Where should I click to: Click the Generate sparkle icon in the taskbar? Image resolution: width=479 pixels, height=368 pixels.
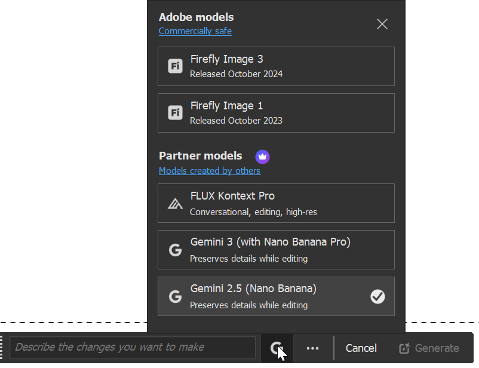coord(404,348)
